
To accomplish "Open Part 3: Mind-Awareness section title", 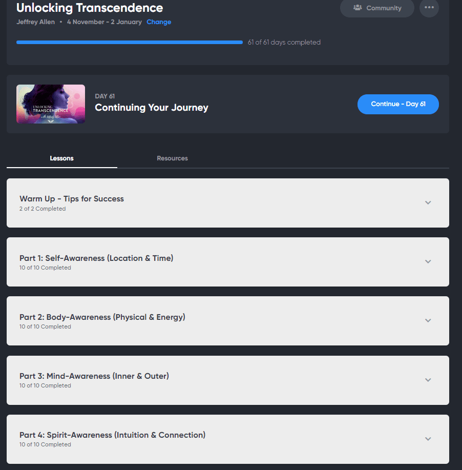I will [x=94, y=376].
